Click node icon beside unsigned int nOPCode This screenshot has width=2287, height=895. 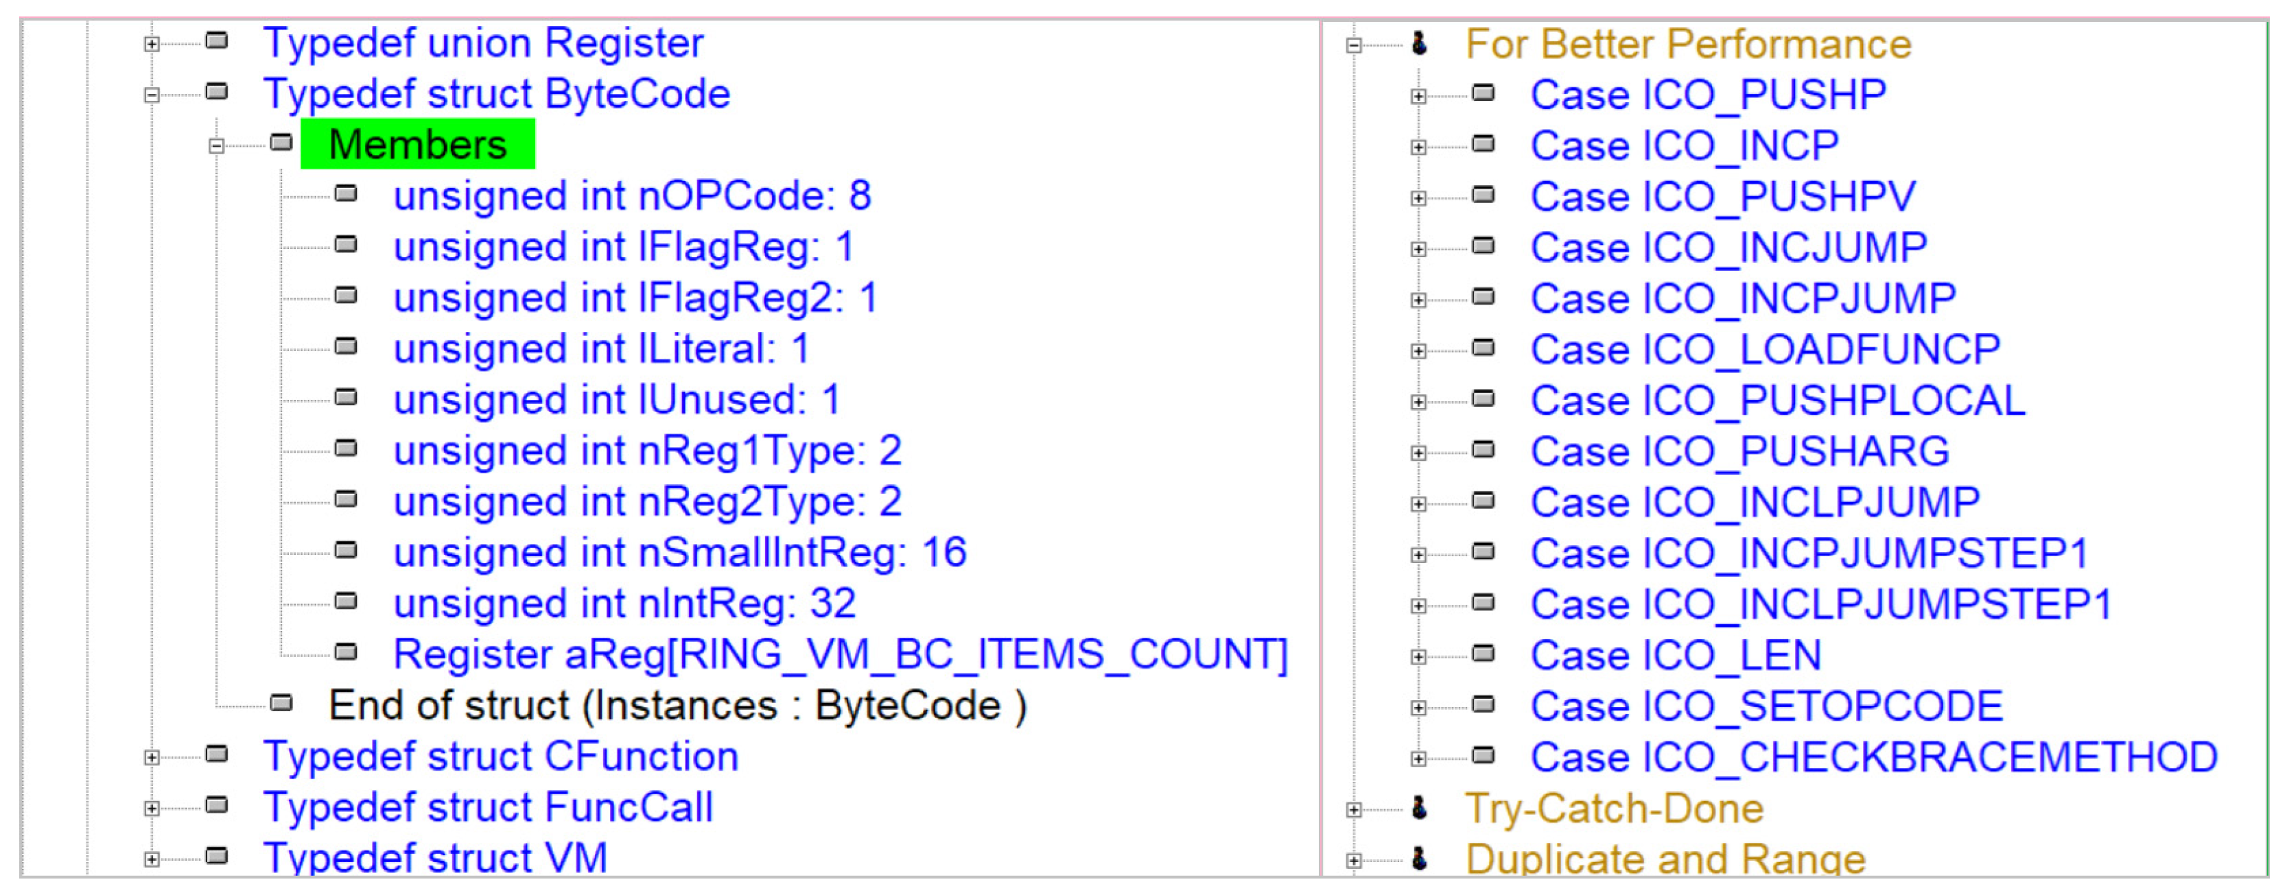(347, 193)
